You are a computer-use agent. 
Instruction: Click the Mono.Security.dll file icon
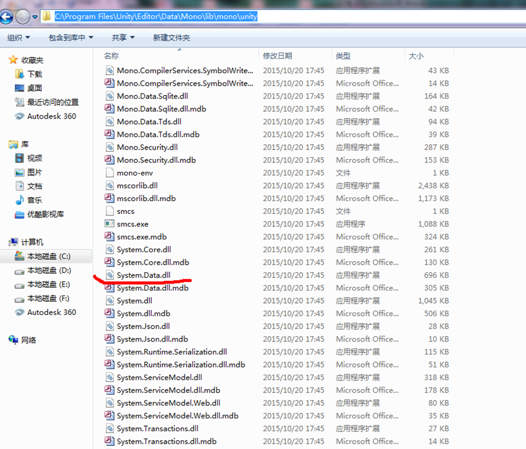pyautogui.click(x=109, y=147)
